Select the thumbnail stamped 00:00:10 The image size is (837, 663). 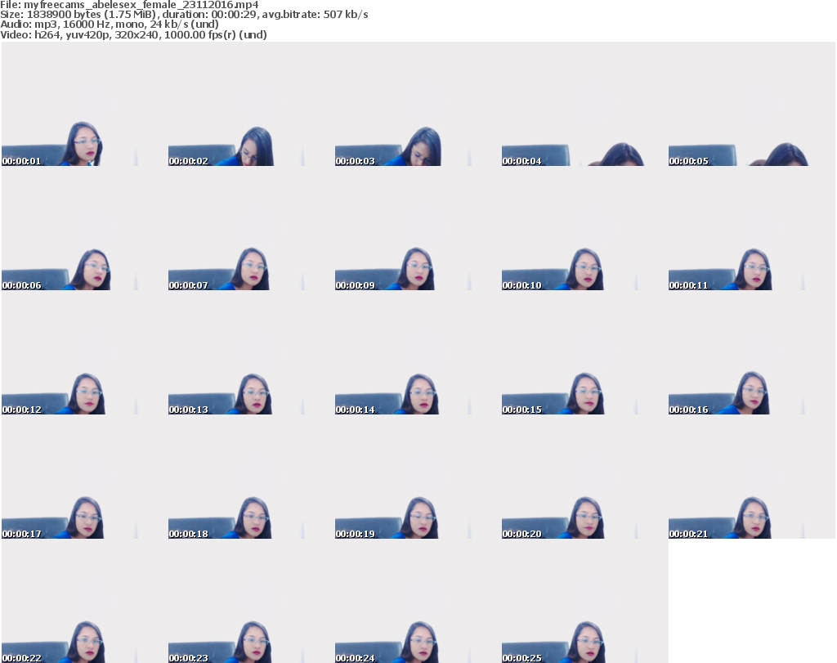pyautogui.click(x=585, y=228)
